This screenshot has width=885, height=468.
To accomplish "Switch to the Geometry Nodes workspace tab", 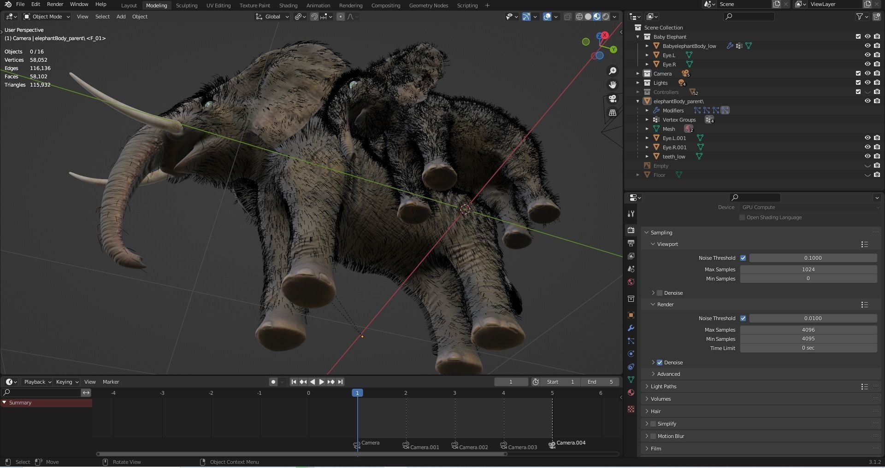I will pos(429,6).
